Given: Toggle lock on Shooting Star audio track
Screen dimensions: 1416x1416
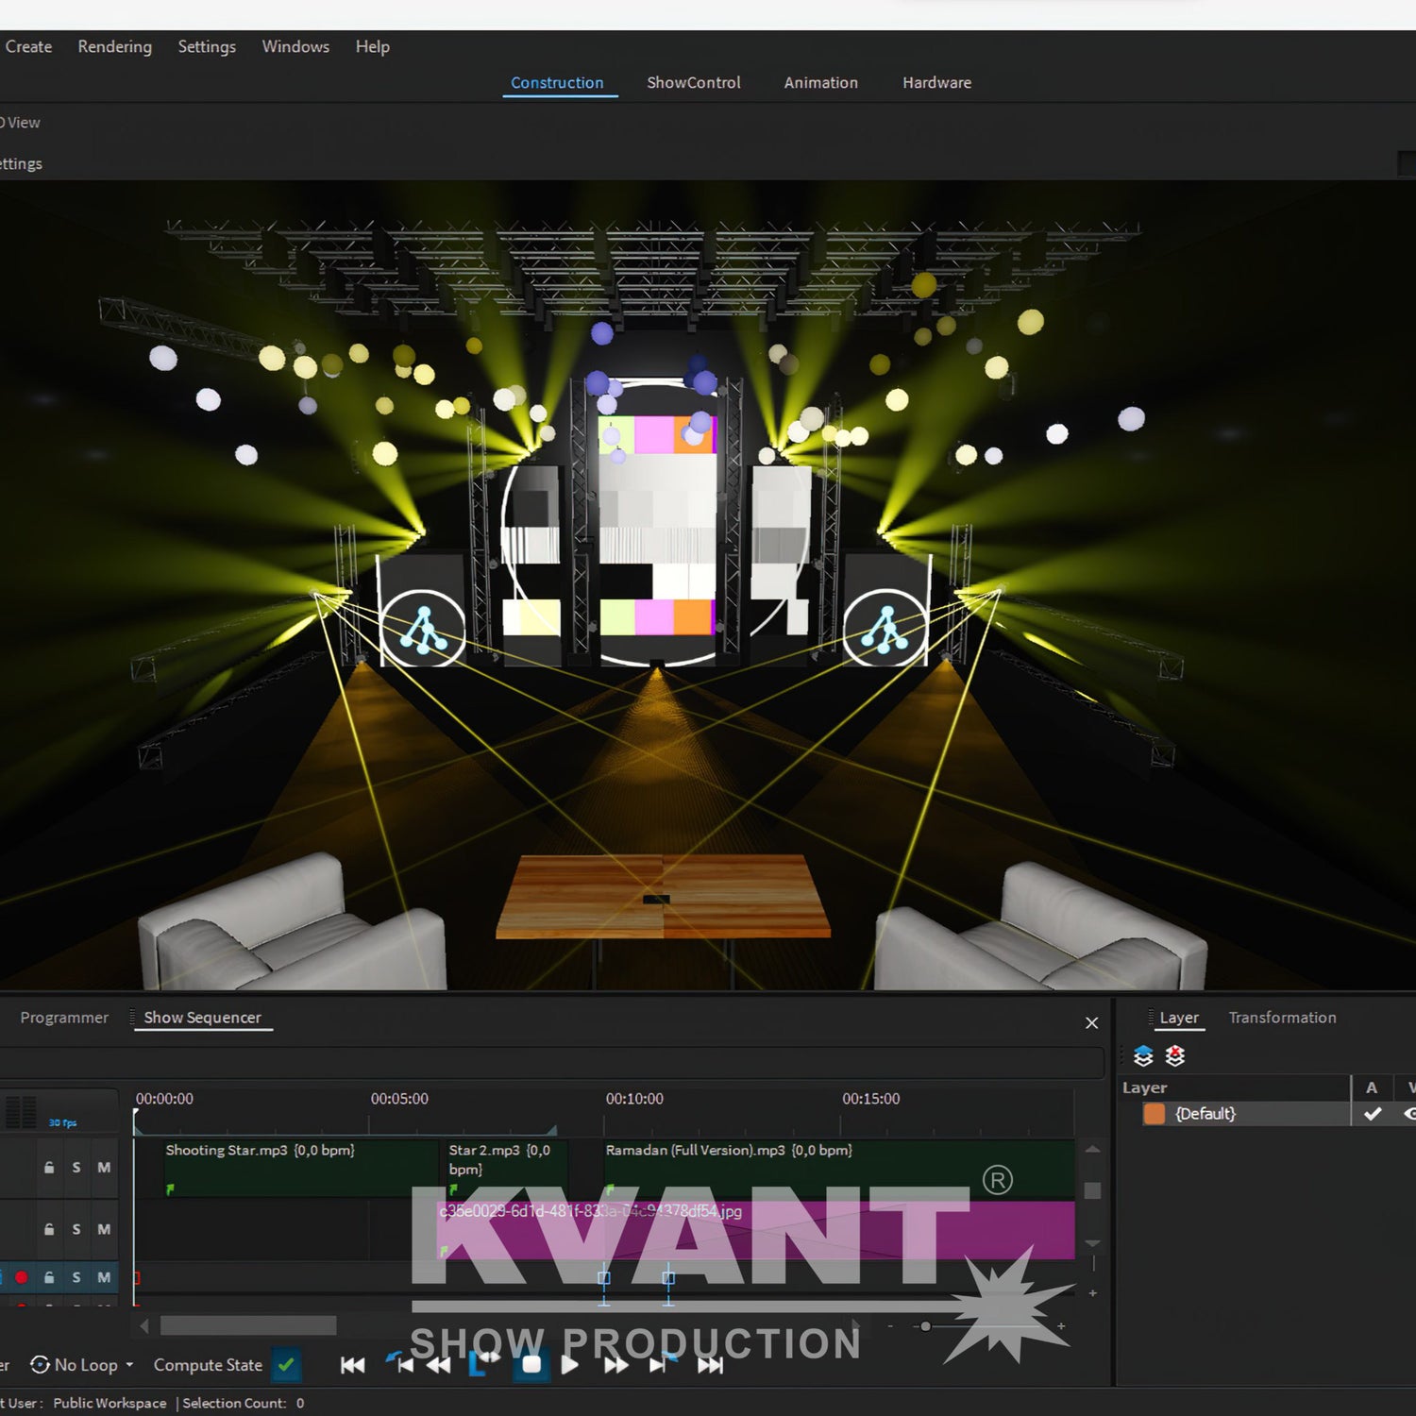Looking at the screenshot, I should [x=49, y=1168].
